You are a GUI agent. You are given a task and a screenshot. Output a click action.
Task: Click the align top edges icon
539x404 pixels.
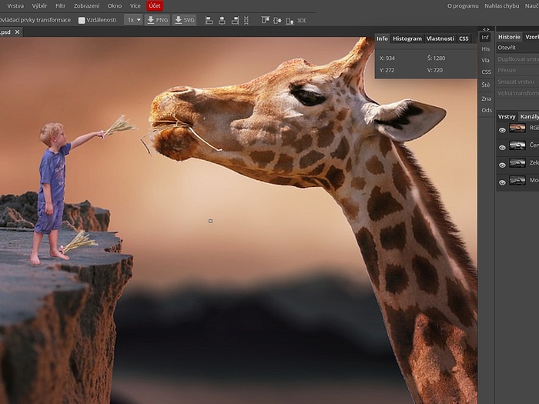266,20
